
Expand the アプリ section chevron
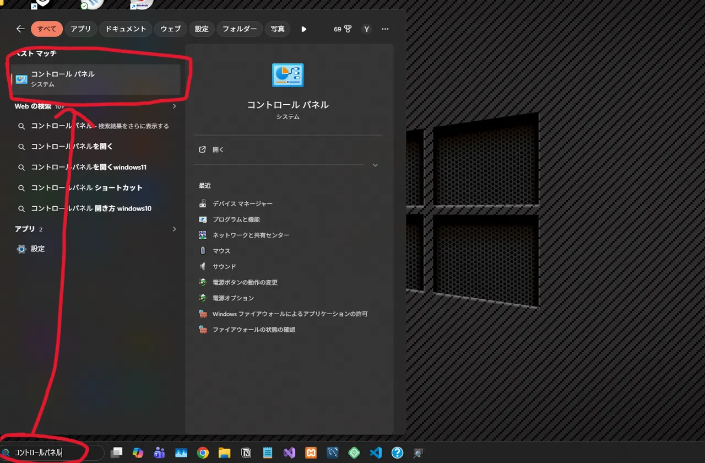point(174,229)
